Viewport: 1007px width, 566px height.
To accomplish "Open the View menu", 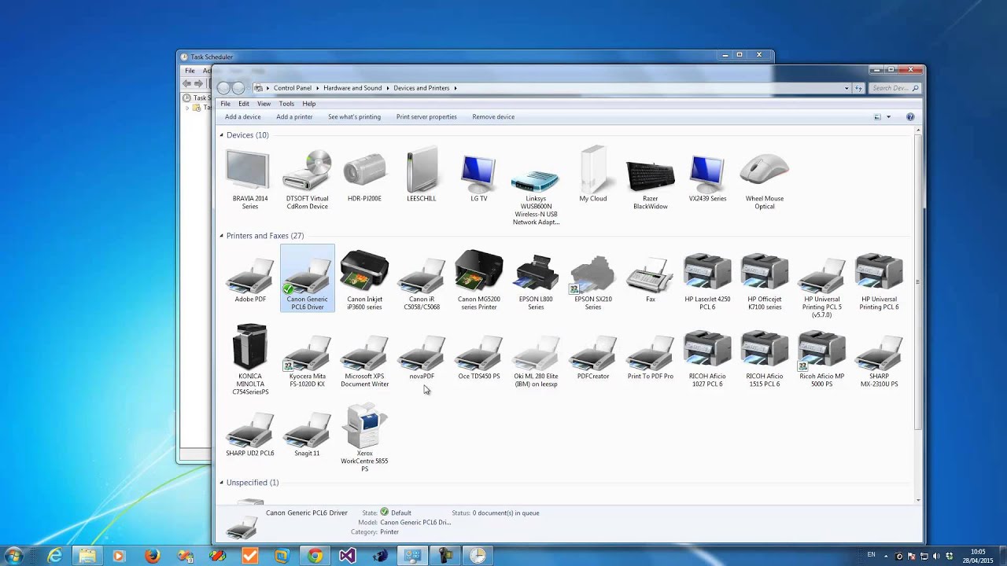I will coord(264,104).
